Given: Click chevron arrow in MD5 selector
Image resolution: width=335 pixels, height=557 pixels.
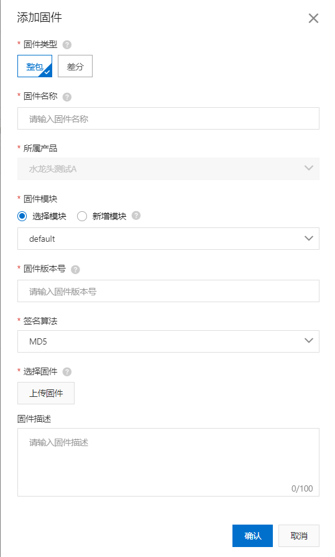Looking at the screenshot, I should click(309, 341).
